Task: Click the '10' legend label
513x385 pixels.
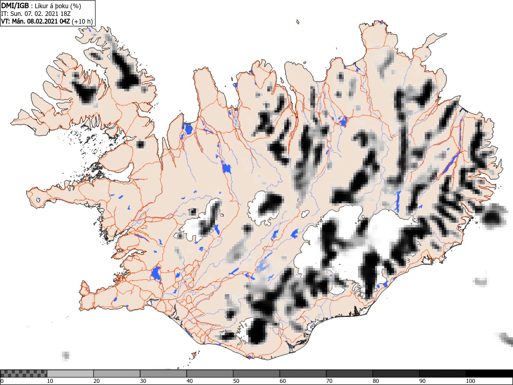Action: (50, 381)
